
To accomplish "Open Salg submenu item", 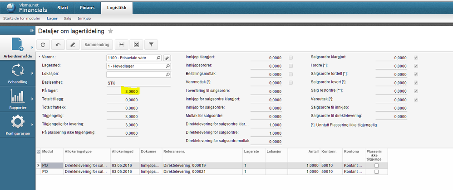I will [x=68, y=19].
